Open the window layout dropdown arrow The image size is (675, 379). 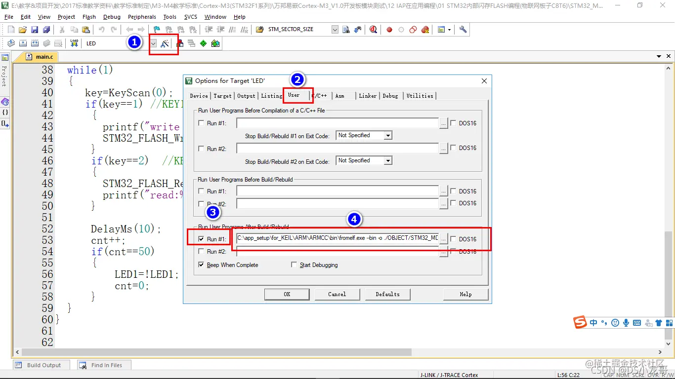(449, 30)
